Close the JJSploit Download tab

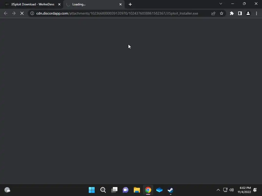(59, 5)
